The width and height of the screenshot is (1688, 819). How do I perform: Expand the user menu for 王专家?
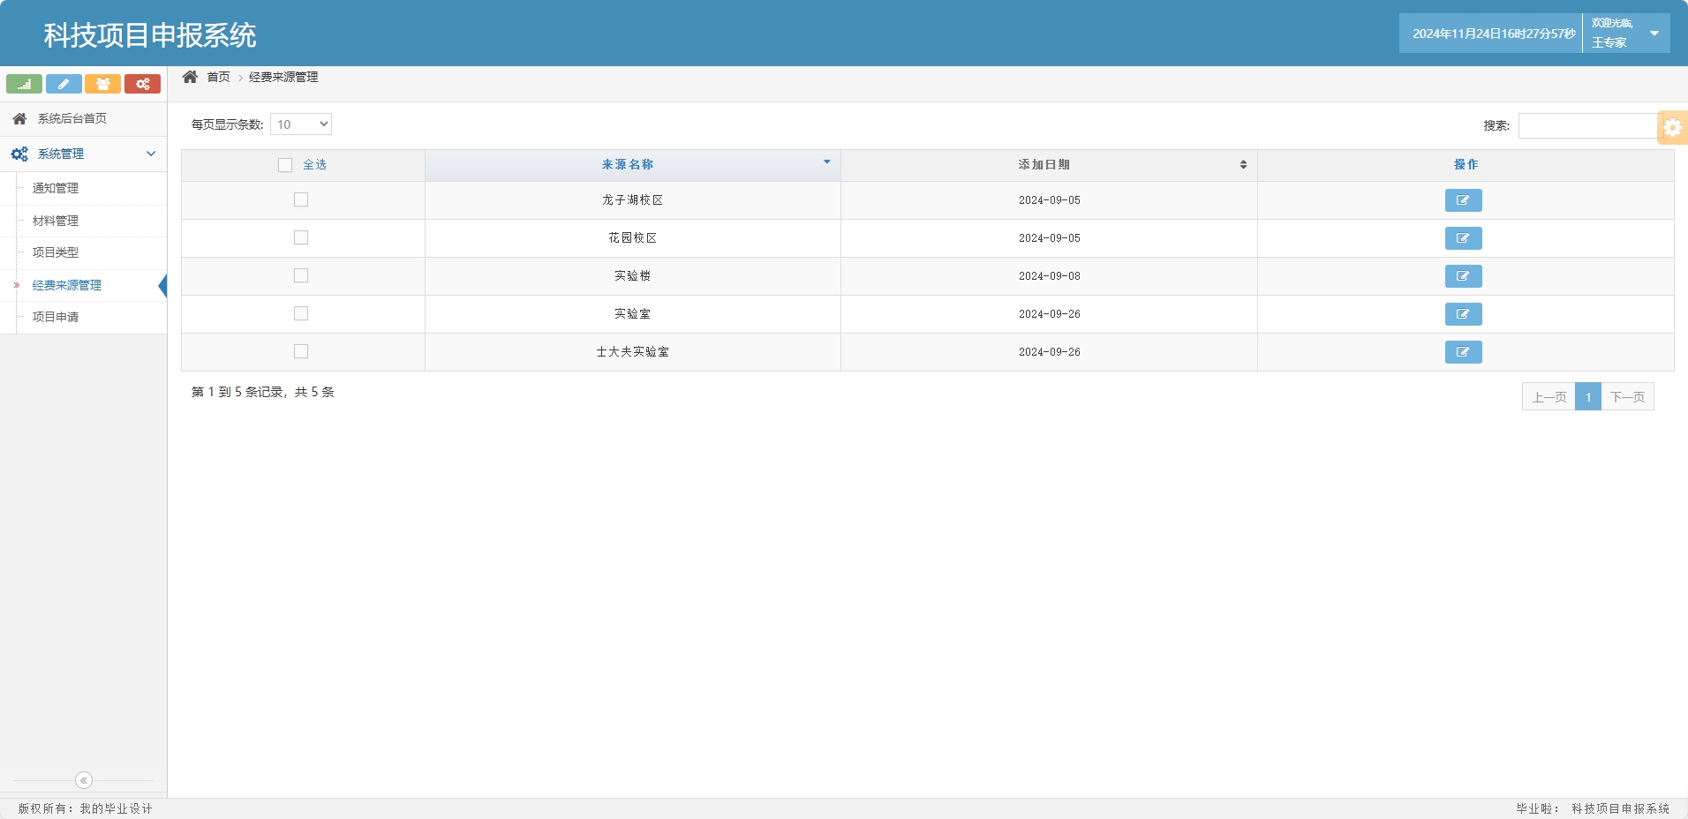[x=1654, y=34]
